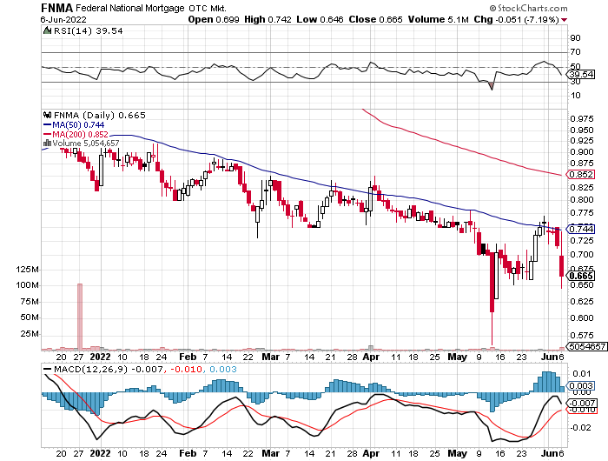The image size is (608, 461).
Task: Click the RSI(14) 39.54 label
Action: point(88,30)
